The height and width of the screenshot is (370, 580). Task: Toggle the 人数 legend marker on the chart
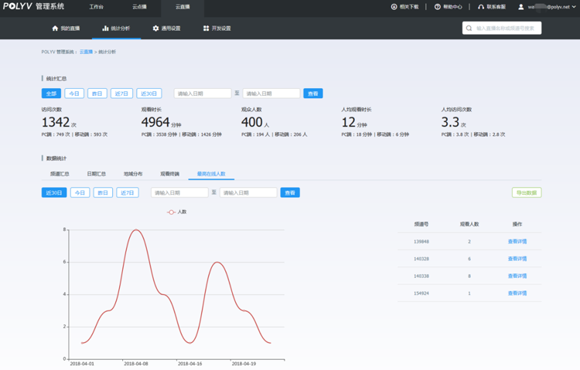click(x=172, y=212)
